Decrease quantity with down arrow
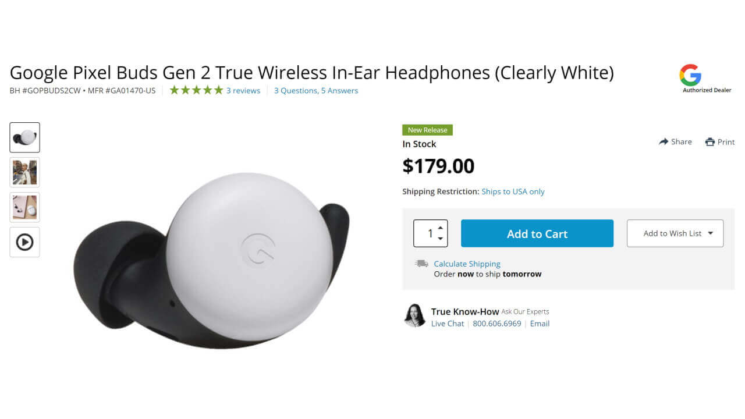The width and height of the screenshot is (745, 419). [441, 239]
